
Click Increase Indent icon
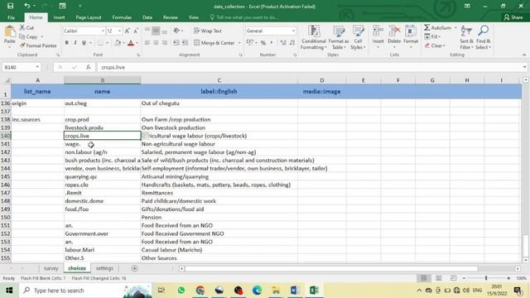[x=185, y=43]
